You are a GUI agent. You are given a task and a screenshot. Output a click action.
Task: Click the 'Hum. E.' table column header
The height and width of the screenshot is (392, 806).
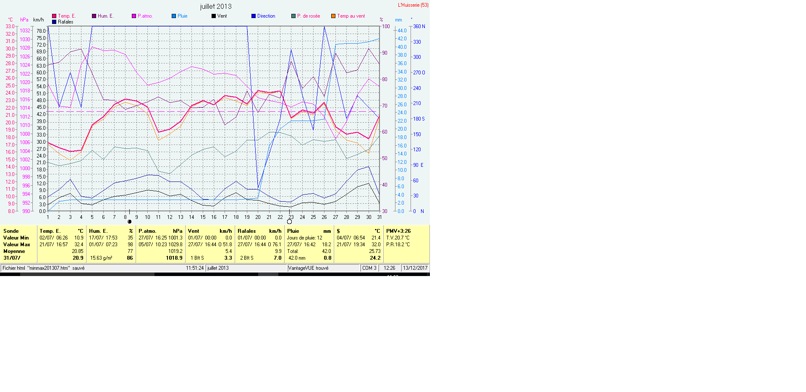(x=98, y=231)
